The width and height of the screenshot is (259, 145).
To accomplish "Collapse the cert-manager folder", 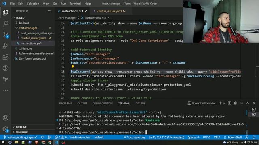I will tap(28, 28).
